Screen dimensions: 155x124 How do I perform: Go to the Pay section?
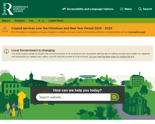click(x=31, y=21)
